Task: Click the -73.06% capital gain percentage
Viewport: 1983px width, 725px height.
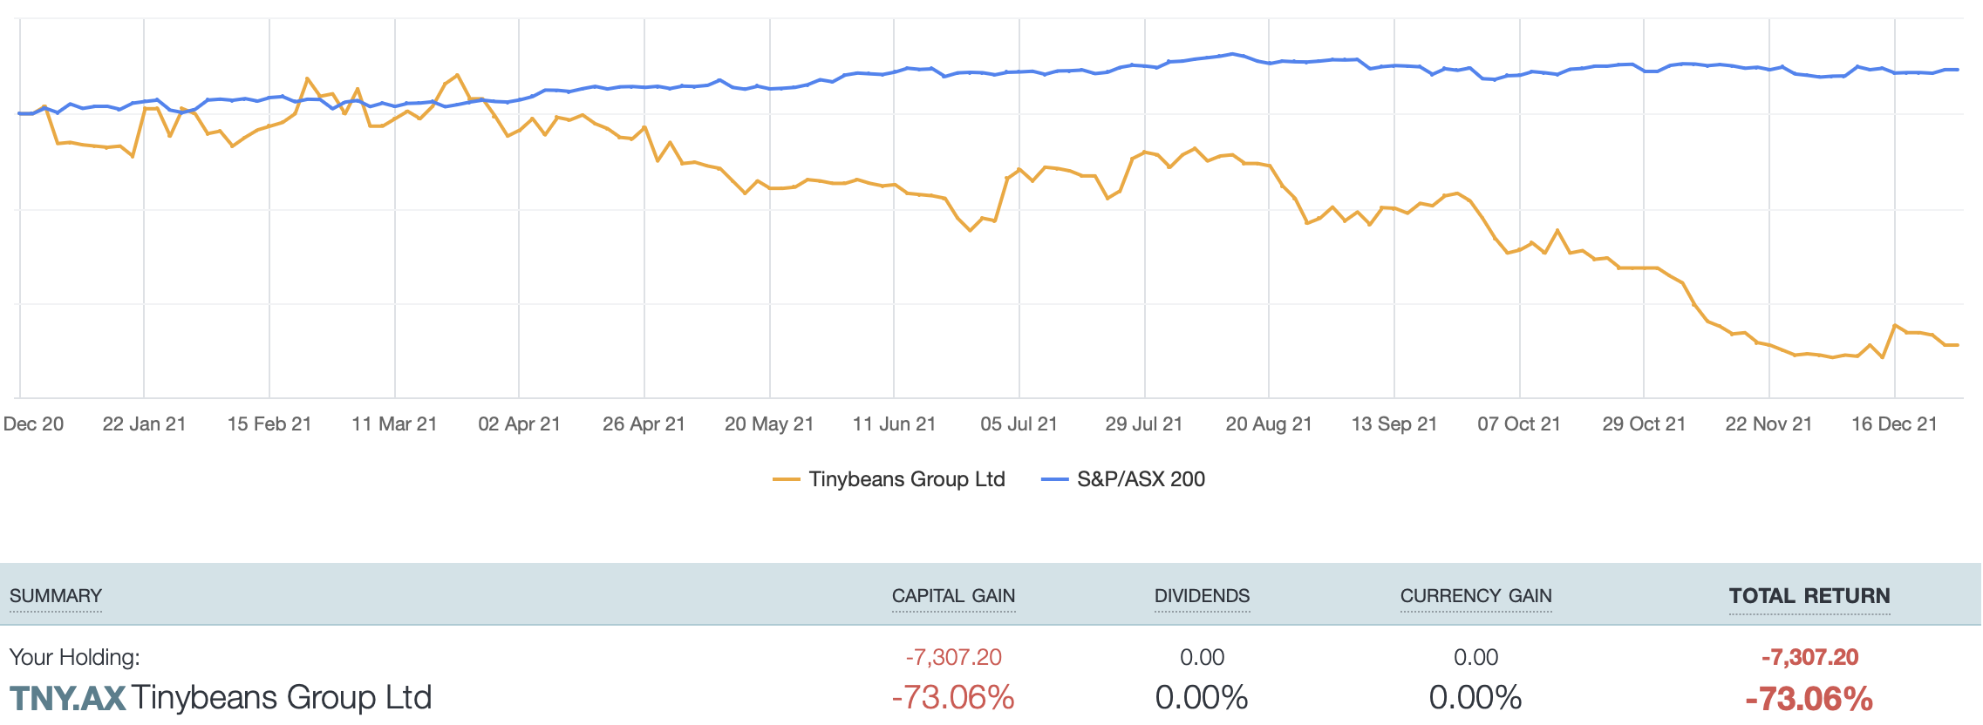Action: [953, 698]
